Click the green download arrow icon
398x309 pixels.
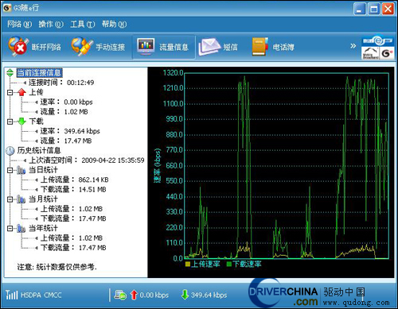coord(21,122)
